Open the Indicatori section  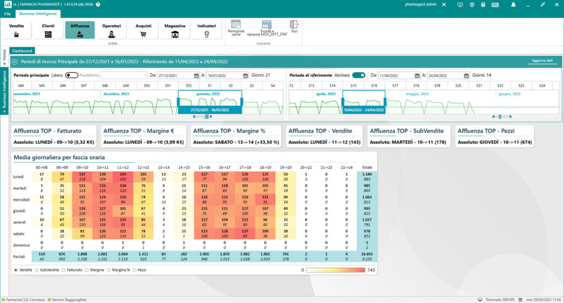[x=207, y=30]
